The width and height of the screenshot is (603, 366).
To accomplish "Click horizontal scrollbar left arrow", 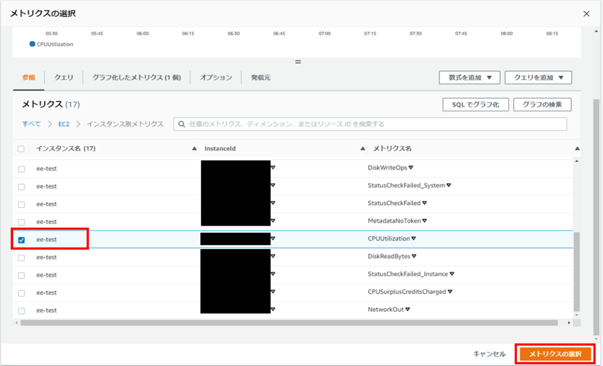I will pyautogui.click(x=16, y=323).
